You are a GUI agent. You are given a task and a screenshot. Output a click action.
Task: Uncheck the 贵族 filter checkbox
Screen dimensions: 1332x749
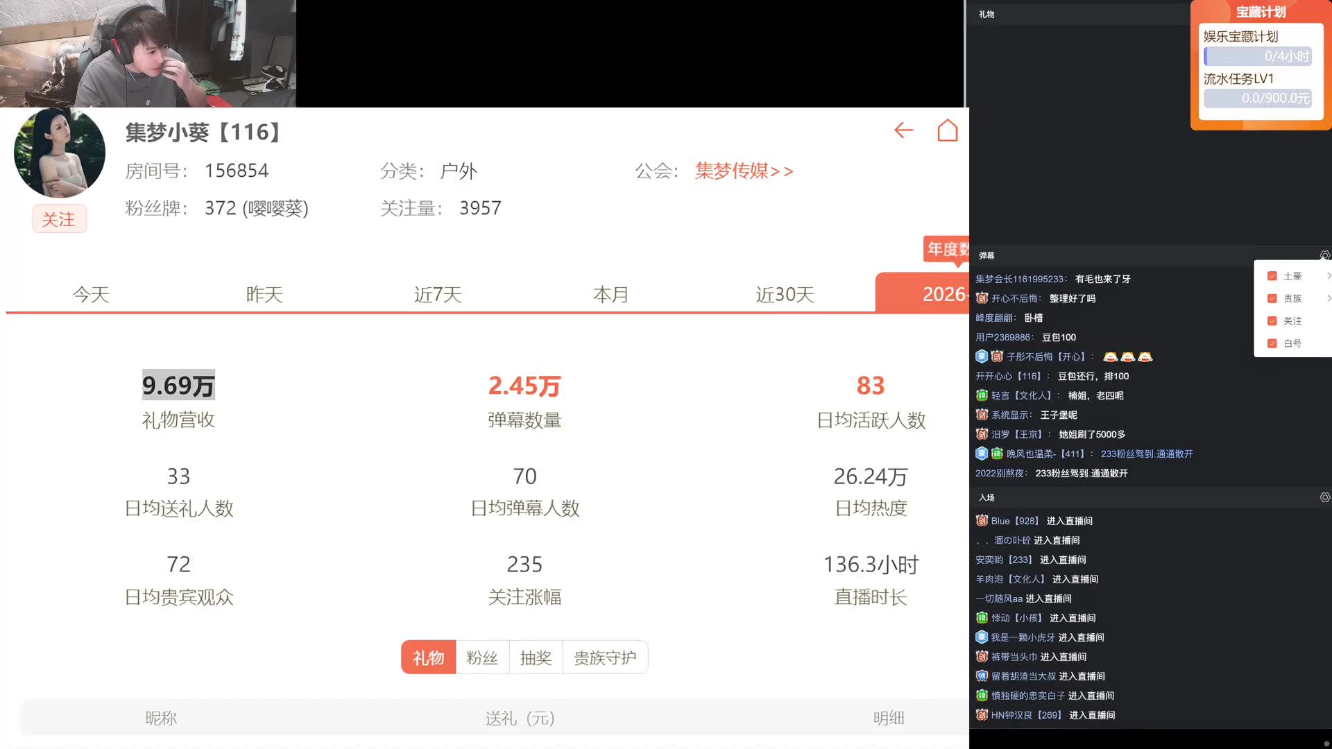point(1272,298)
